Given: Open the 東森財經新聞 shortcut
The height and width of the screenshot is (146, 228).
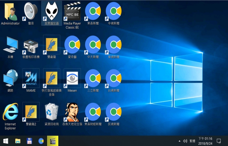Looking at the screenshot, I should (x=93, y=112).
